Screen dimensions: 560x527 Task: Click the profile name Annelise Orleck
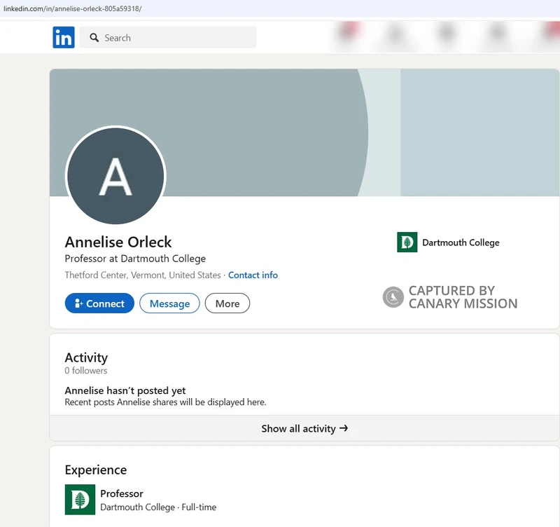(118, 242)
